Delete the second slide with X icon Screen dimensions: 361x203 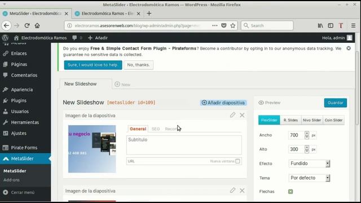[x=242, y=191]
